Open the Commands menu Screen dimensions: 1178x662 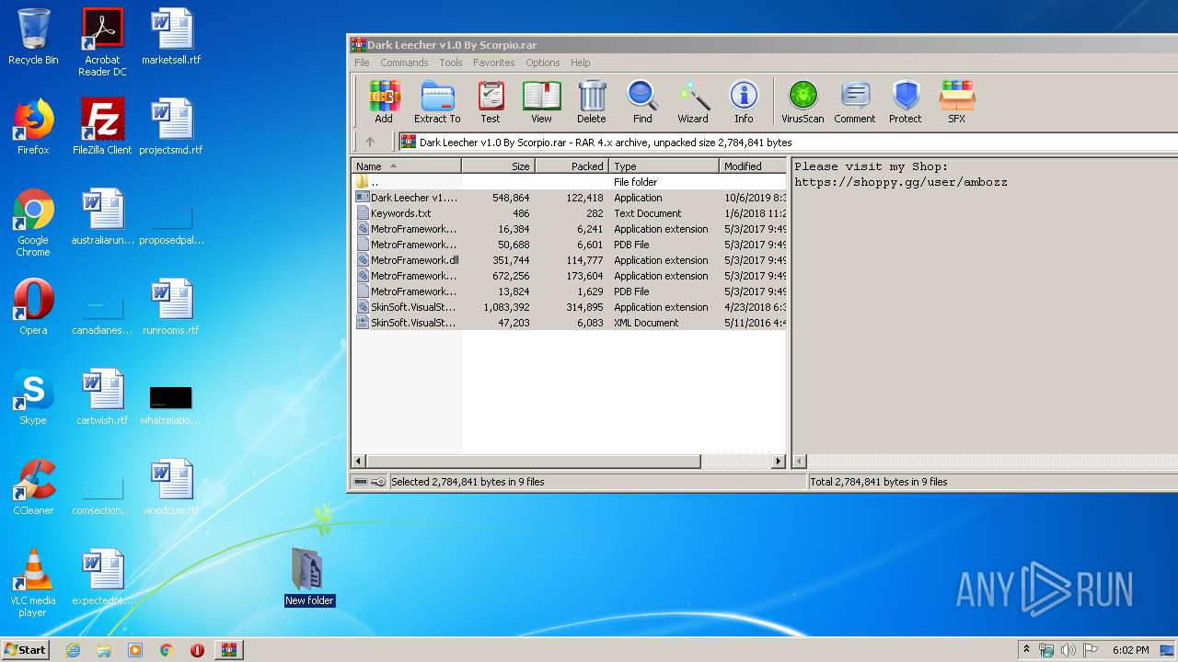(x=404, y=63)
